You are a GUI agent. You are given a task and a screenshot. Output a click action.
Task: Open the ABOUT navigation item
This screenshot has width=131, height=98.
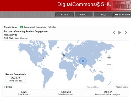84,15
